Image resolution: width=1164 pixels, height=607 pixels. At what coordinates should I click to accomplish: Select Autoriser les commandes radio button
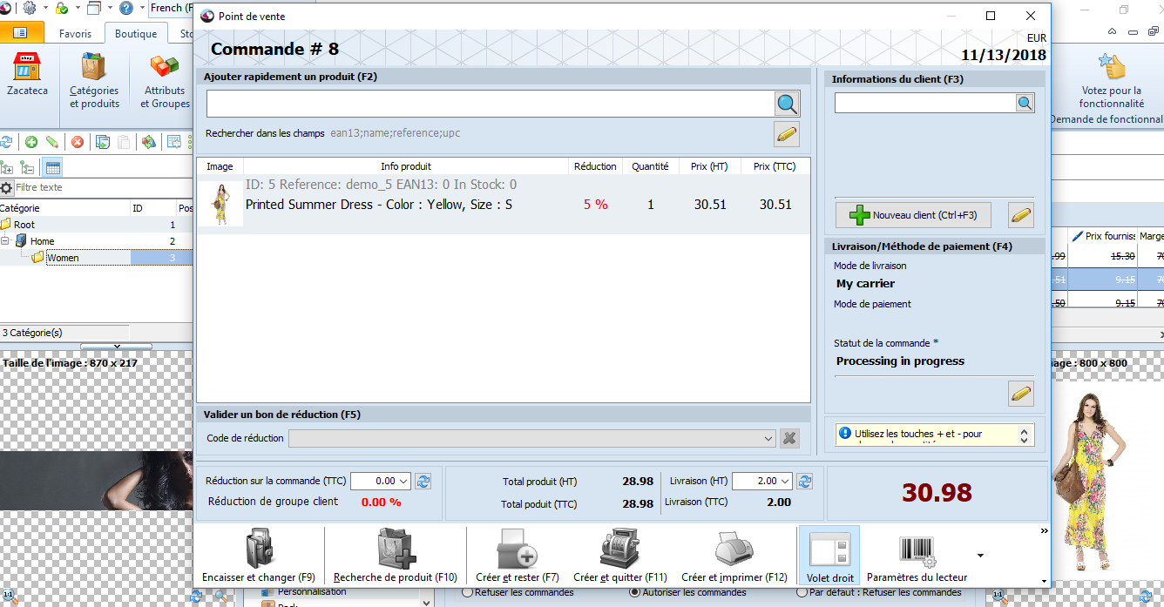(635, 593)
